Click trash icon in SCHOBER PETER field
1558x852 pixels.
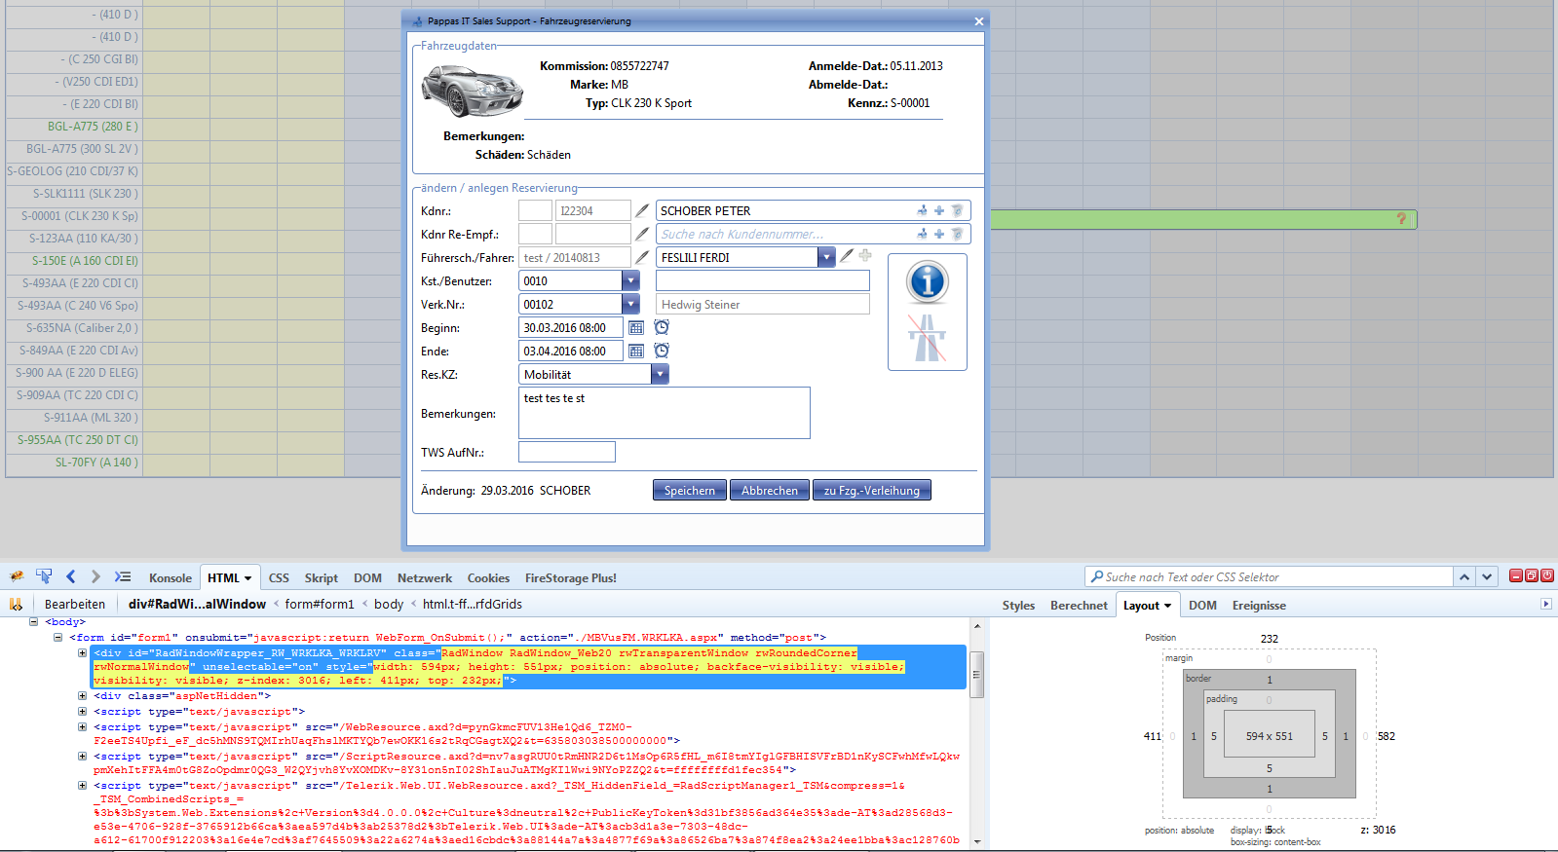click(957, 210)
